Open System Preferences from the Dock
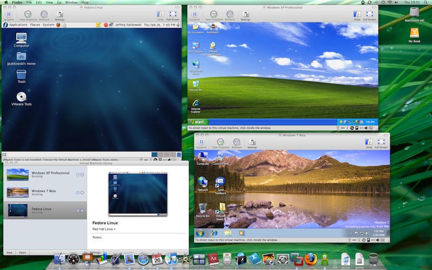This screenshot has height=270, width=432. coord(282,259)
